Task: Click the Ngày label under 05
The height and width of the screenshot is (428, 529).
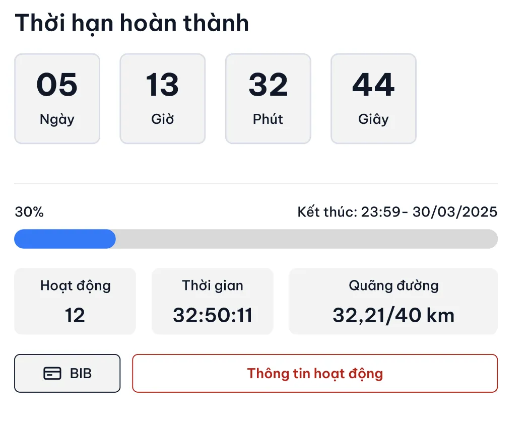Action: click(x=57, y=119)
